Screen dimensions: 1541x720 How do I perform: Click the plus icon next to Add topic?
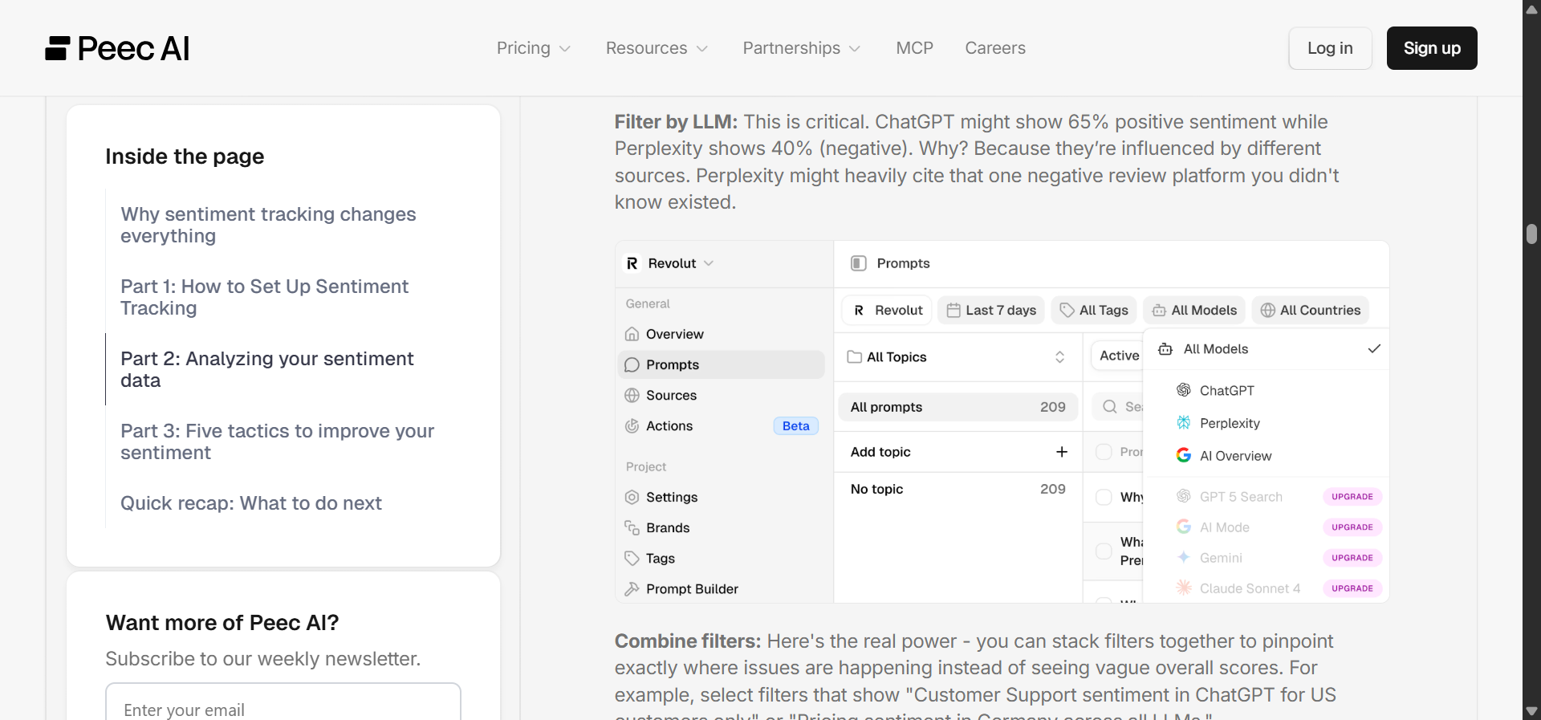[x=1061, y=452]
